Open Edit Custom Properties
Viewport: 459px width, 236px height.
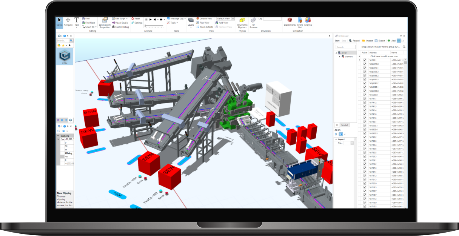pos(105,23)
